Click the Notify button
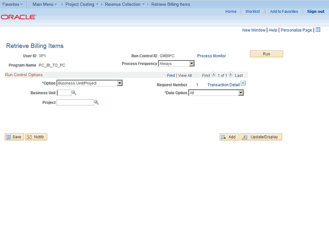The image size is (329, 247). click(x=36, y=137)
